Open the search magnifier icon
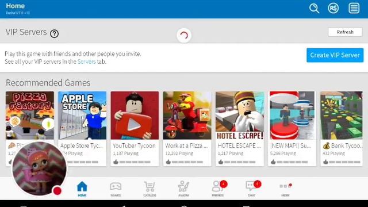Image resolution: width=368 pixels, height=207 pixels. tap(314, 9)
